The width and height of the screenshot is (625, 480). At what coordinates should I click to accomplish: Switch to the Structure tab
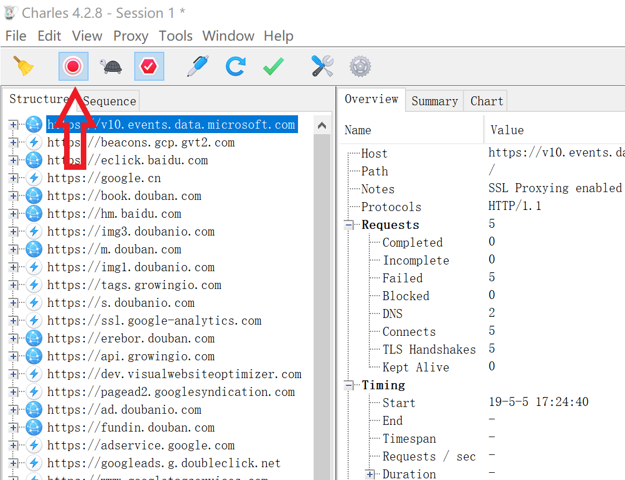click(x=39, y=99)
